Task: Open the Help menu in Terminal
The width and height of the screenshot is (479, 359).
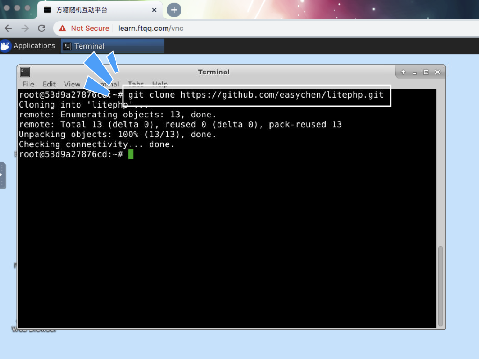Action: point(160,84)
